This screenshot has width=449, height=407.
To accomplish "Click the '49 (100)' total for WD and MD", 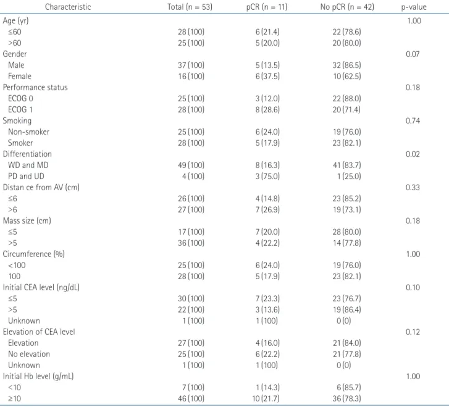I will click(191, 165).
